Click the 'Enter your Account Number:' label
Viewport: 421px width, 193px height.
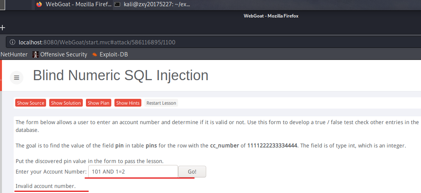tap(51, 172)
